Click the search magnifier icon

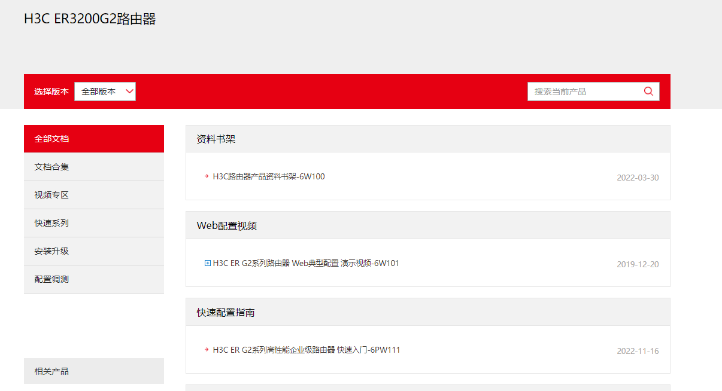(x=648, y=91)
